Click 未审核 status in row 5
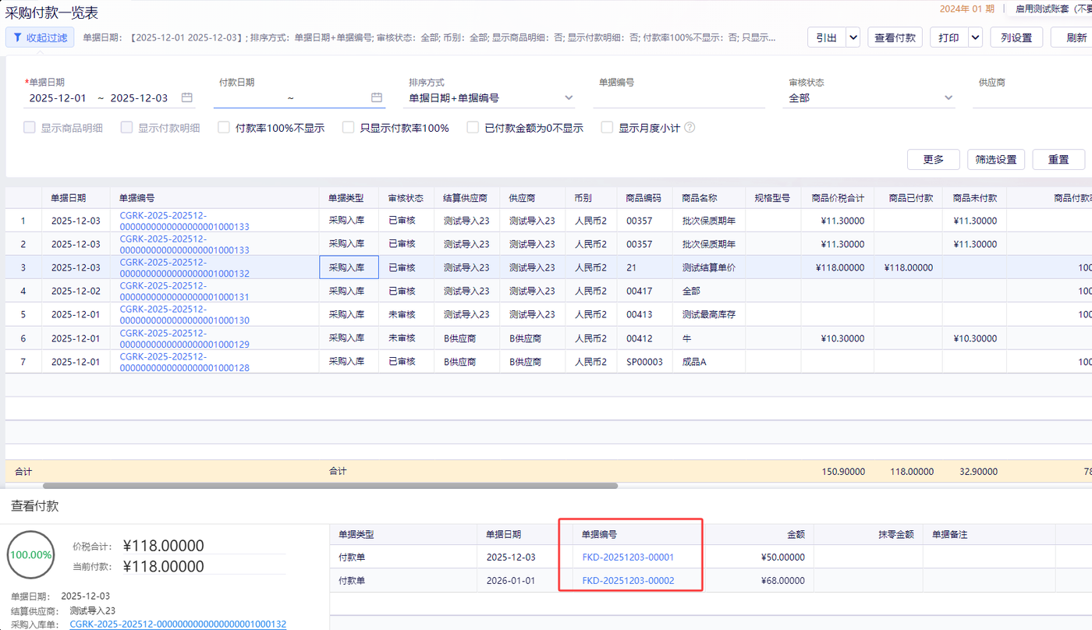The image size is (1092, 630). 406,314
